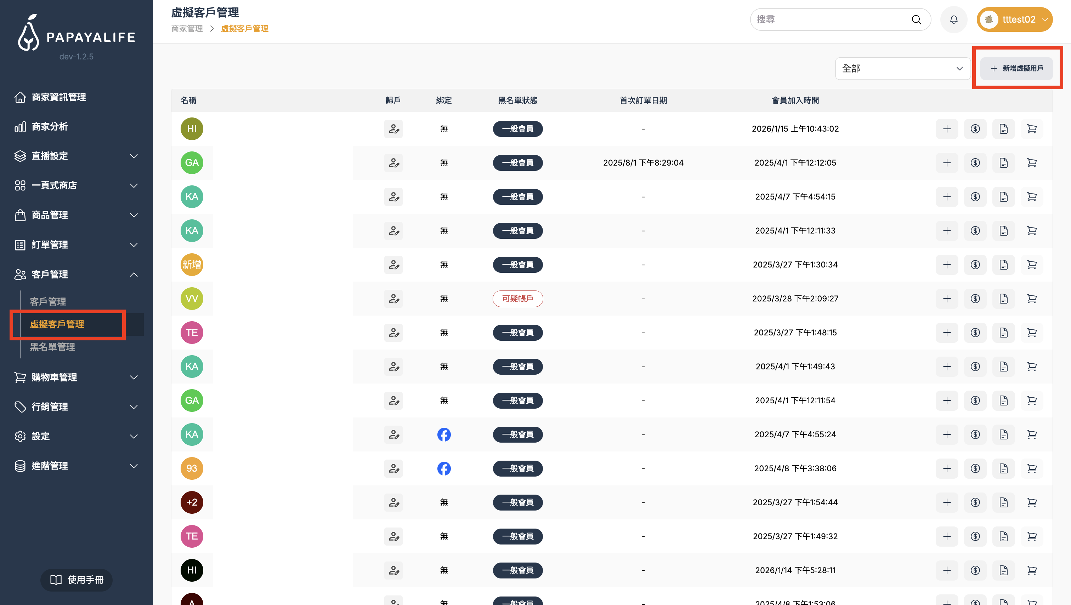Open the 使用手冊 manual button

[x=76, y=580]
